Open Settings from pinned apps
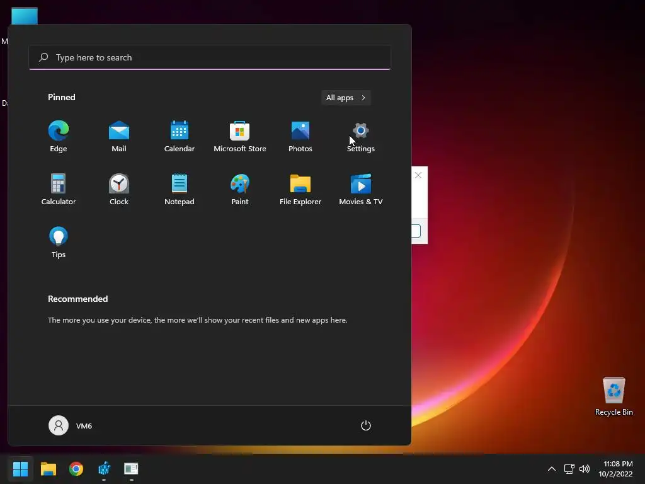The width and height of the screenshot is (645, 484). point(361,137)
